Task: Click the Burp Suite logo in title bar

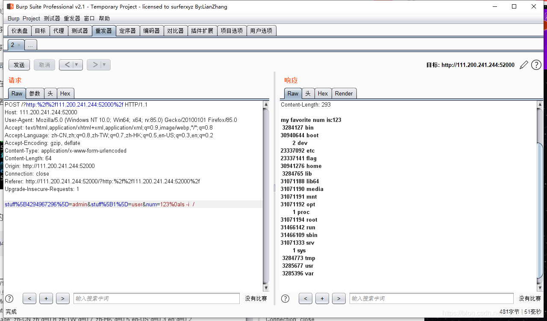Action: pos(10,6)
